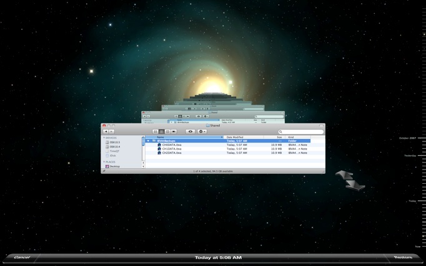
Task: Click the Quick Look eye button
Action: (x=191, y=131)
